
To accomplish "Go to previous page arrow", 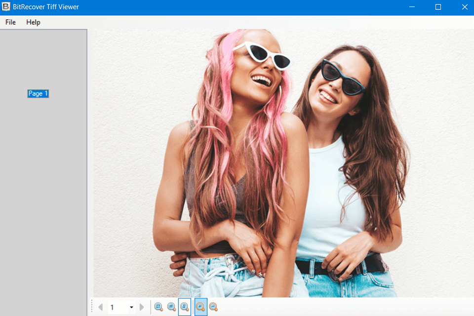I will click(100, 307).
